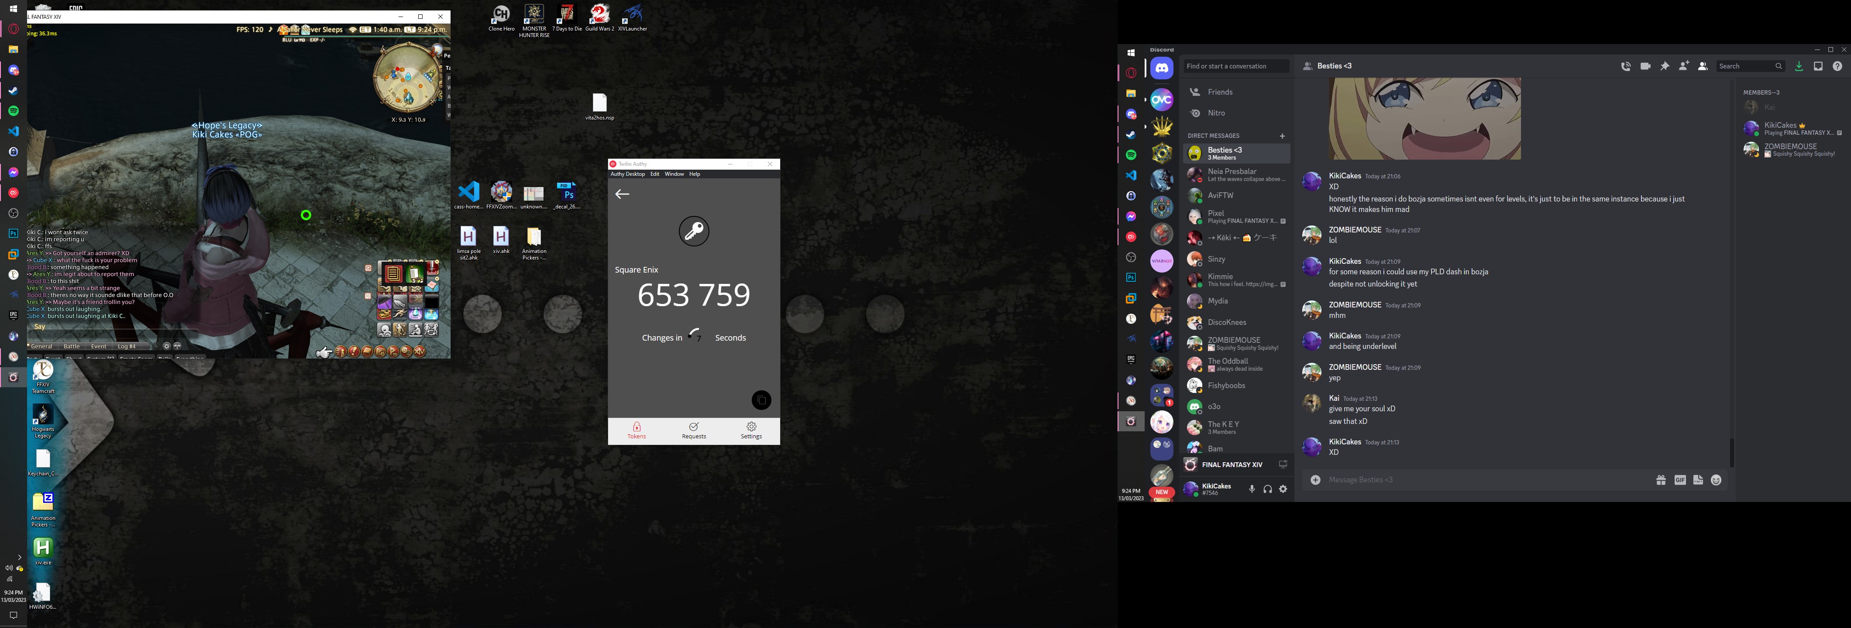The height and width of the screenshot is (628, 1851).
Task: Mute the microphone in Discord user panel
Action: pyautogui.click(x=1252, y=489)
